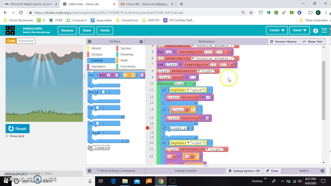Click the Code.org logo
The height and width of the screenshot is (186, 331).
[x=10, y=30]
